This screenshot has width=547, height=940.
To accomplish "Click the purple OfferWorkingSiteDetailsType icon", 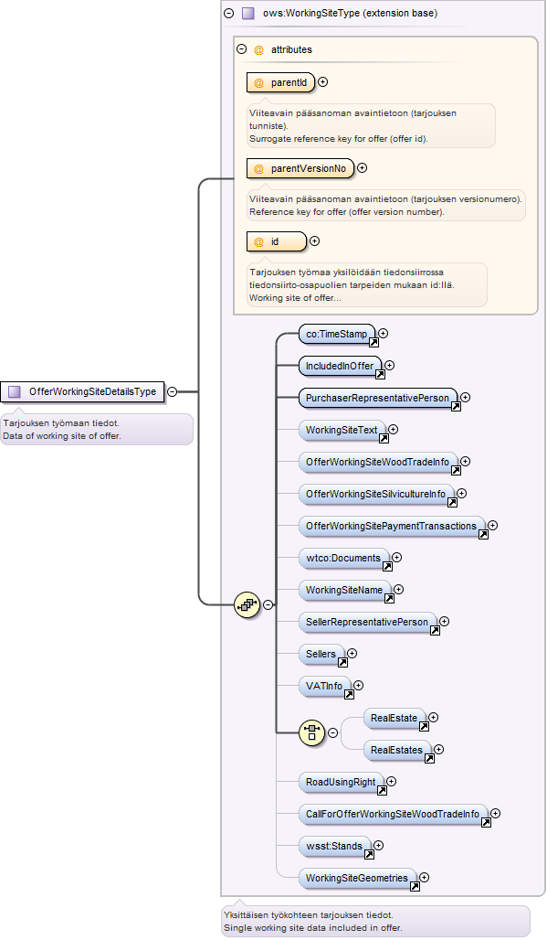I will [x=15, y=392].
